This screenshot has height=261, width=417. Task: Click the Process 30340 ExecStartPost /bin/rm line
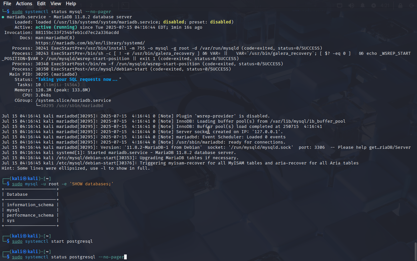pos(148,64)
